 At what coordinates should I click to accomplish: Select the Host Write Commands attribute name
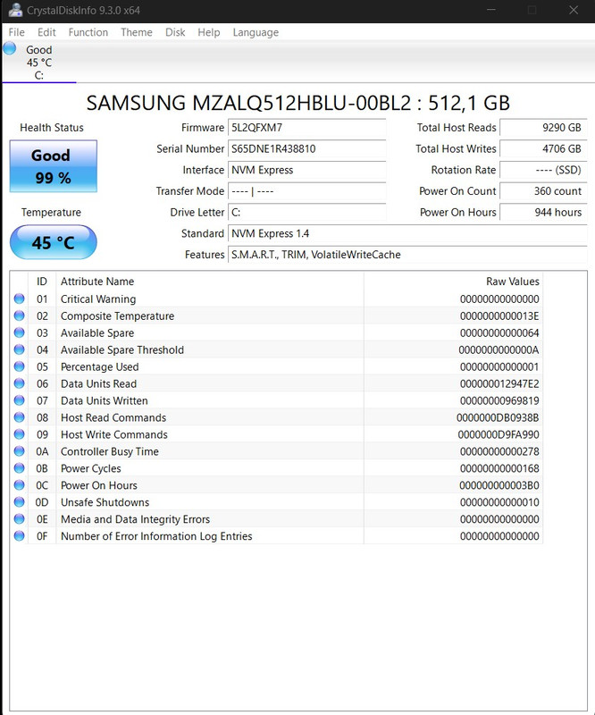pyautogui.click(x=114, y=434)
